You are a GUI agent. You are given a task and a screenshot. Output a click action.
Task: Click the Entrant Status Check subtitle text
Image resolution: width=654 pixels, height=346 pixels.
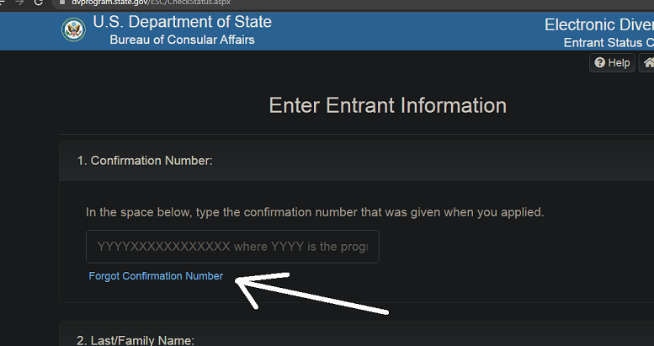tap(609, 43)
